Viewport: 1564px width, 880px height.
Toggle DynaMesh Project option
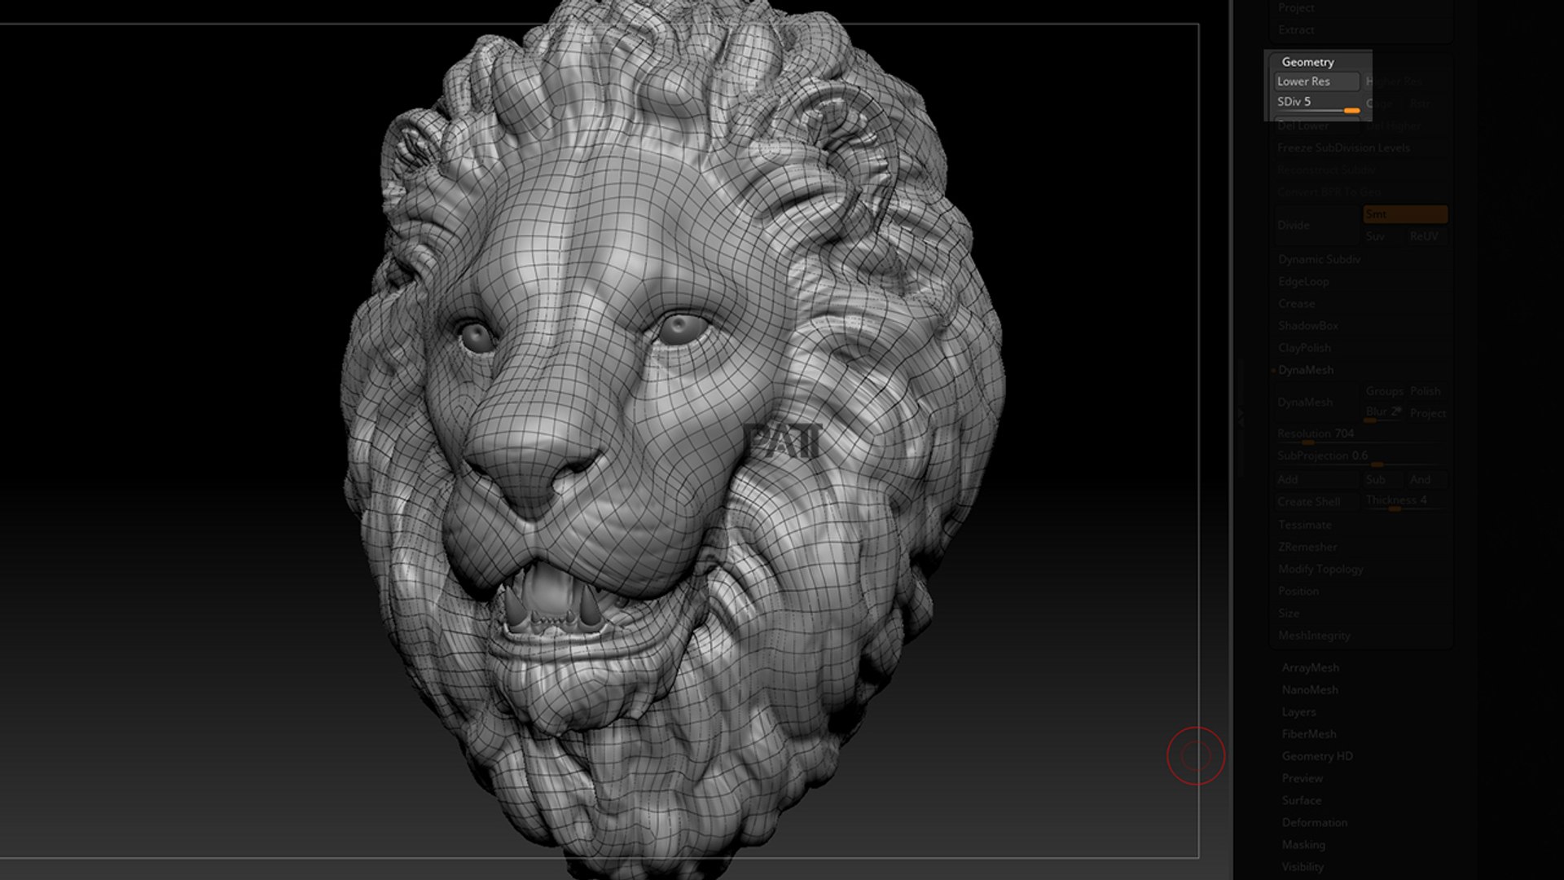point(1428,413)
